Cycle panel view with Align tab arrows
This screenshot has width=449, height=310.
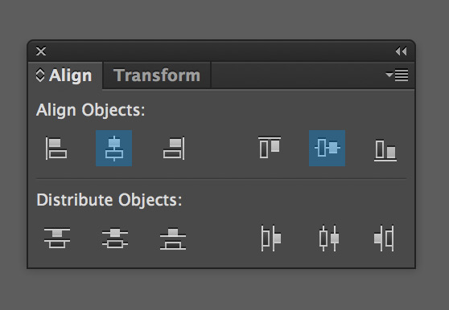point(40,75)
